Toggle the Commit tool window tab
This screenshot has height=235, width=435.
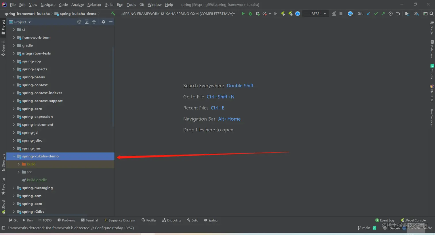tap(3, 48)
